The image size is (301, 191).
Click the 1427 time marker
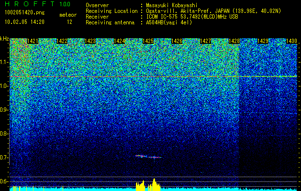pos(205,41)
